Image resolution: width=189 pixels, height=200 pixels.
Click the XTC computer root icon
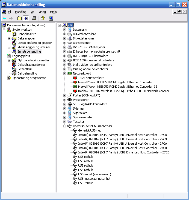[x=64, y=25]
